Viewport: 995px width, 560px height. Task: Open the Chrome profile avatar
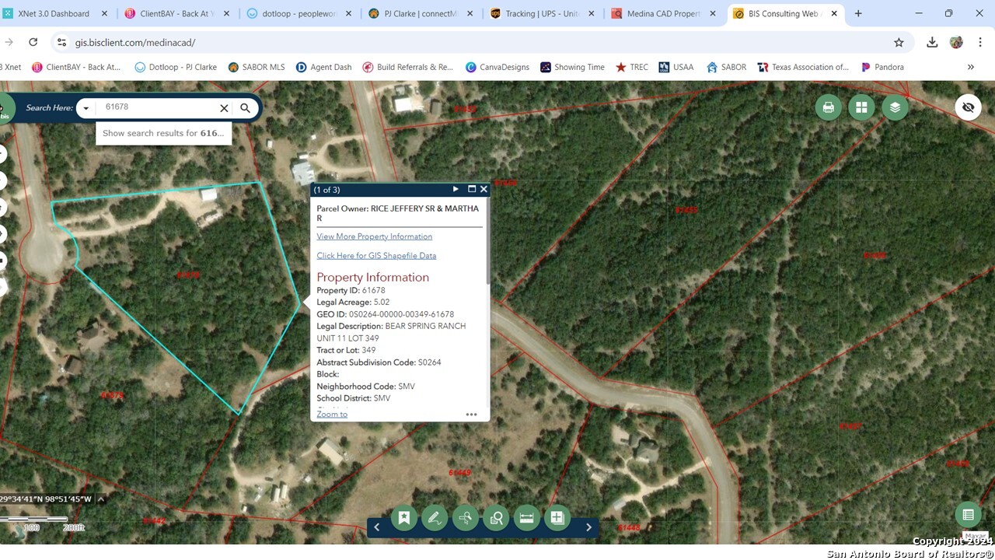click(x=956, y=42)
